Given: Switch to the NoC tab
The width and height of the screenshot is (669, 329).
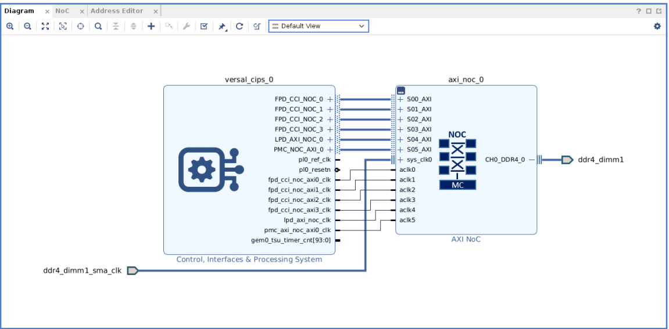Looking at the screenshot, I should click(x=62, y=11).
